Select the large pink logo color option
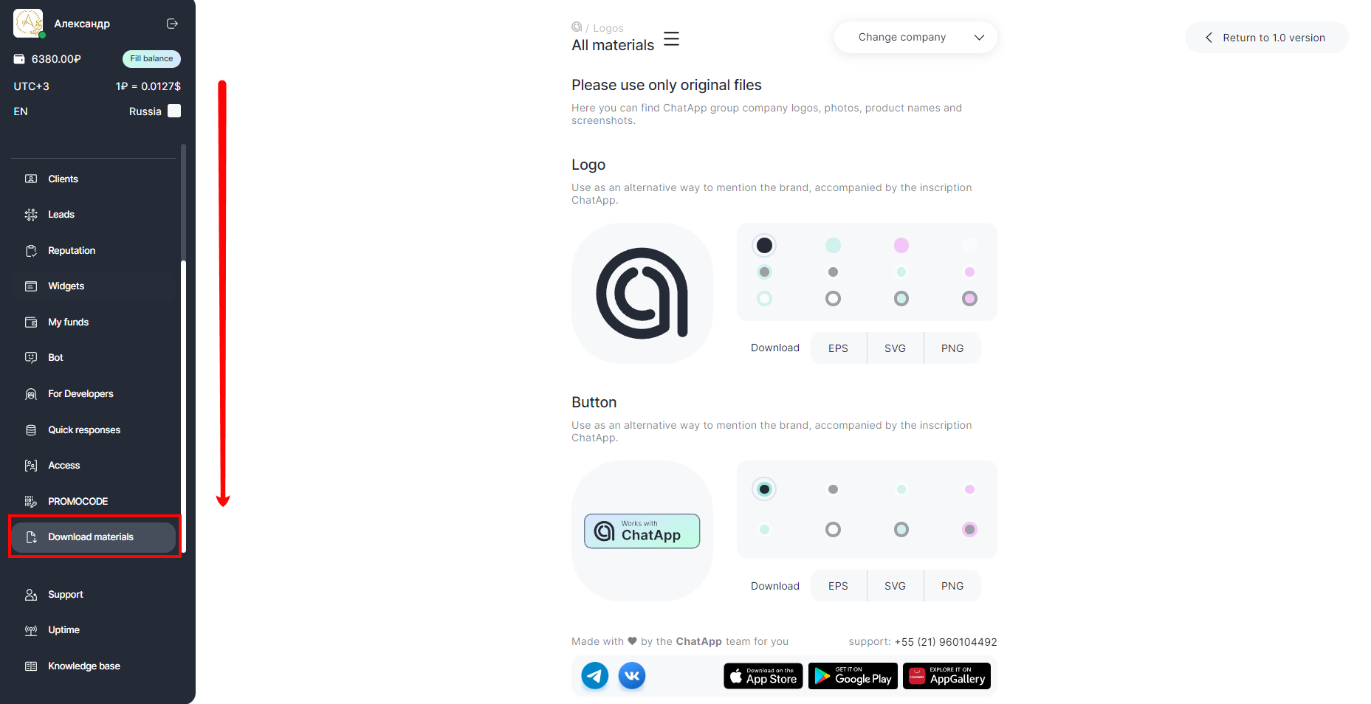 (901, 245)
